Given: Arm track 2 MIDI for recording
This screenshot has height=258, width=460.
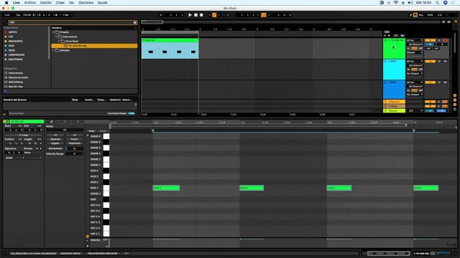Looking at the screenshot, I should [x=445, y=62].
